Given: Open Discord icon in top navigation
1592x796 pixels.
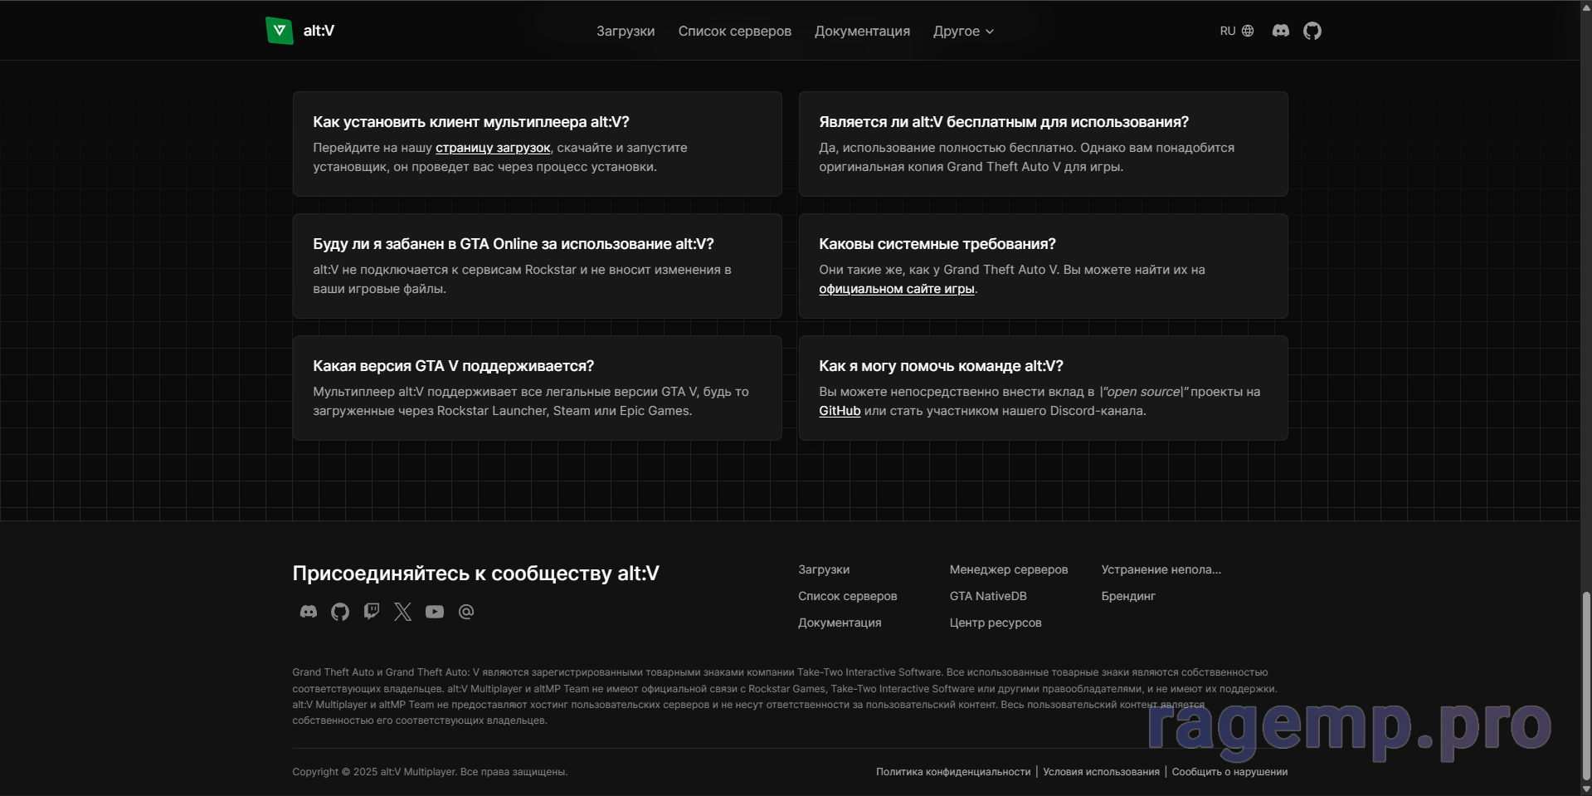Looking at the screenshot, I should [1280, 31].
